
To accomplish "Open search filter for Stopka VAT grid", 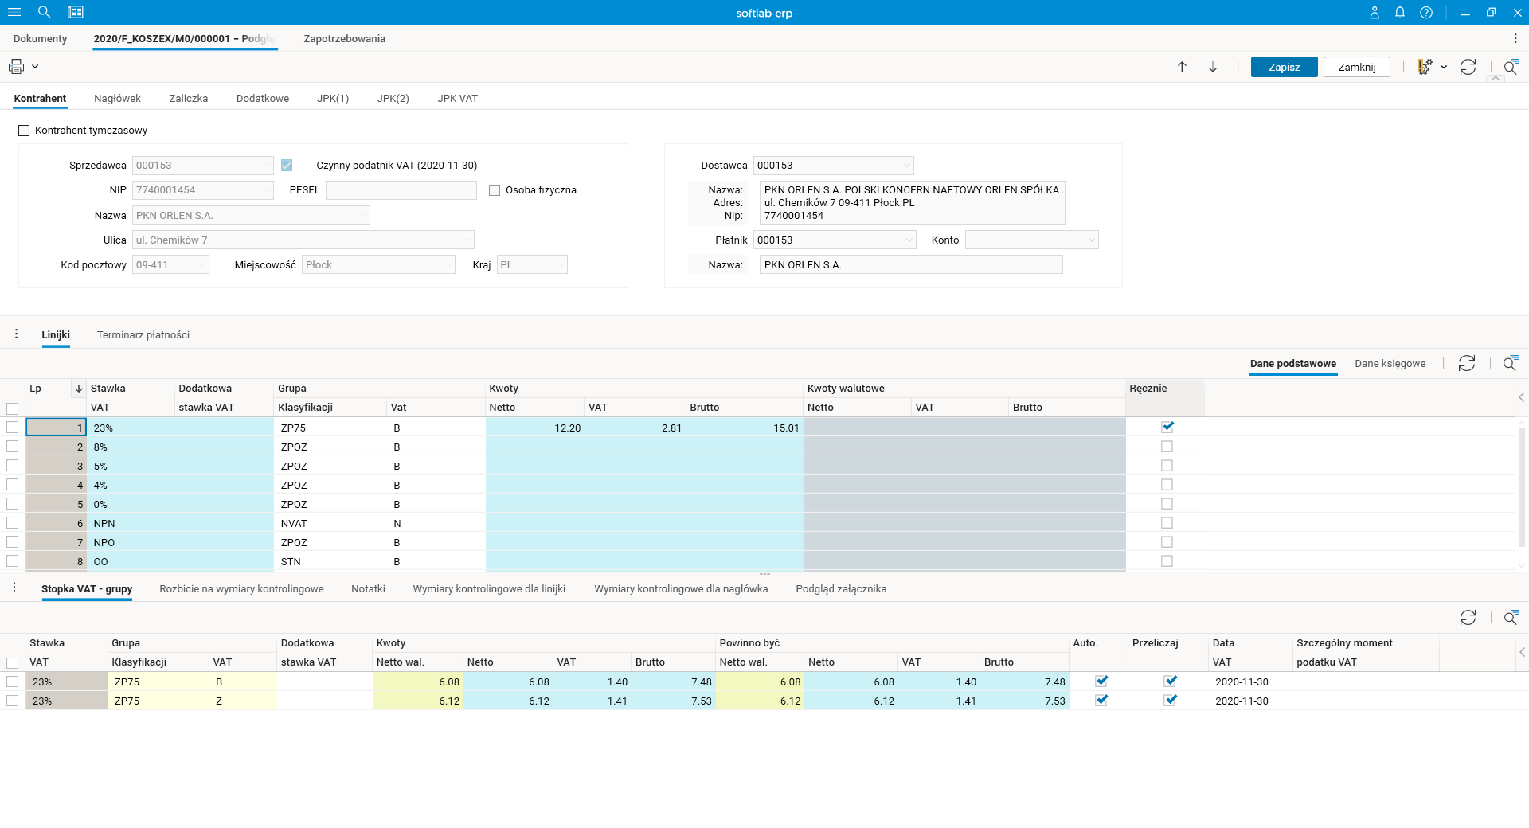I will click(x=1511, y=618).
